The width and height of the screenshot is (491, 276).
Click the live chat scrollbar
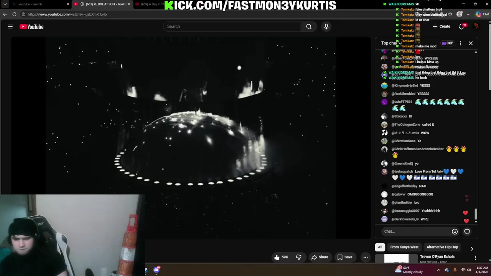click(x=476, y=214)
